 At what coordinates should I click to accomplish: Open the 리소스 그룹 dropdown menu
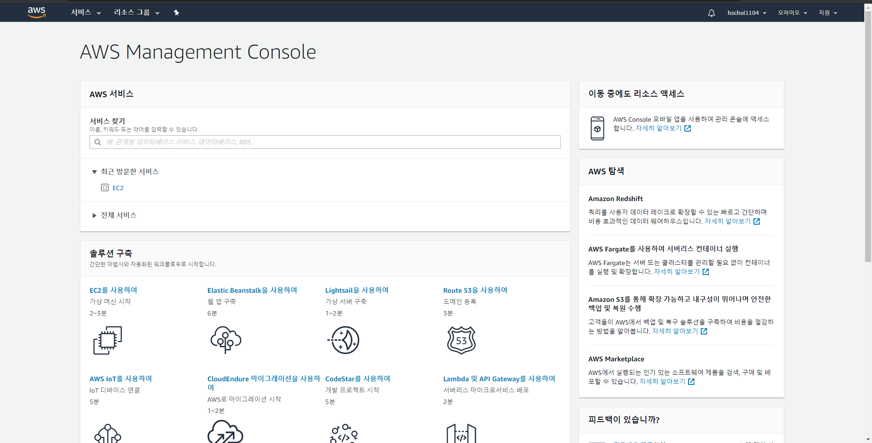click(137, 13)
